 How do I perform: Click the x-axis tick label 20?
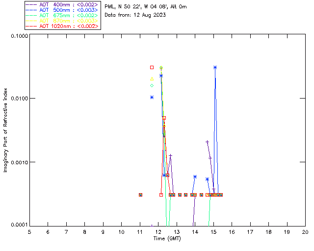[x=305, y=232]
